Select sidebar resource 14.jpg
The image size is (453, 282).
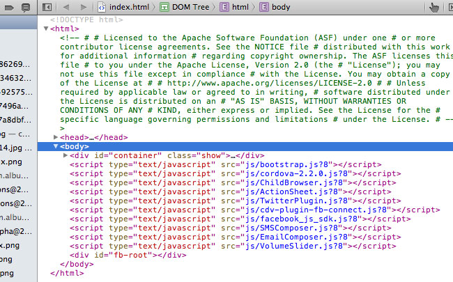[x=16, y=148]
